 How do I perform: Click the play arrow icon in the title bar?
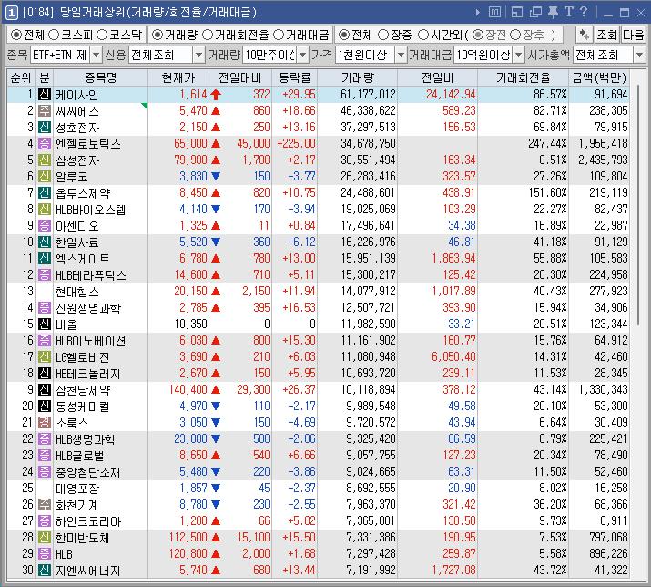tap(478, 13)
